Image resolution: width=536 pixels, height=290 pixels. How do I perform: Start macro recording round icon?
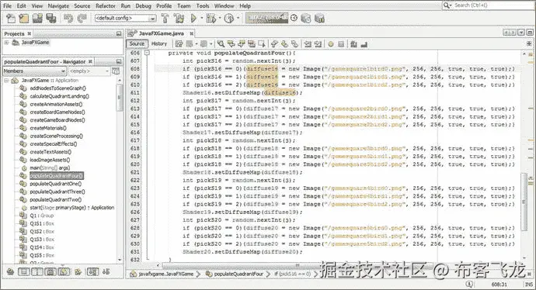331,43
